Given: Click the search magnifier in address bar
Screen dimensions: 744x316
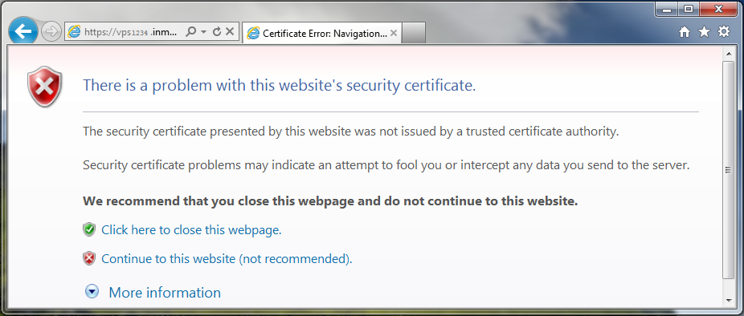Looking at the screenshot, I should coord(190,32).
